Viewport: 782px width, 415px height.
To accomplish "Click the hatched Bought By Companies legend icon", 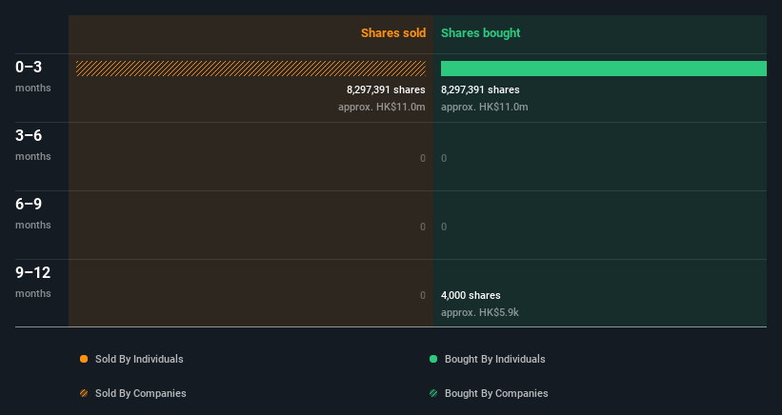I will click(433, 393).
